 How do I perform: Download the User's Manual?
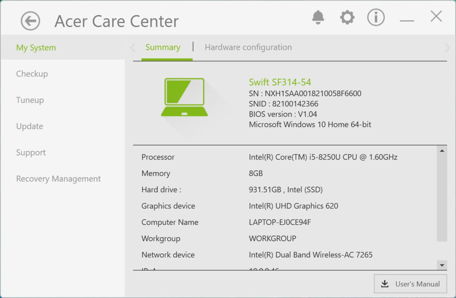tap(410, 284)
